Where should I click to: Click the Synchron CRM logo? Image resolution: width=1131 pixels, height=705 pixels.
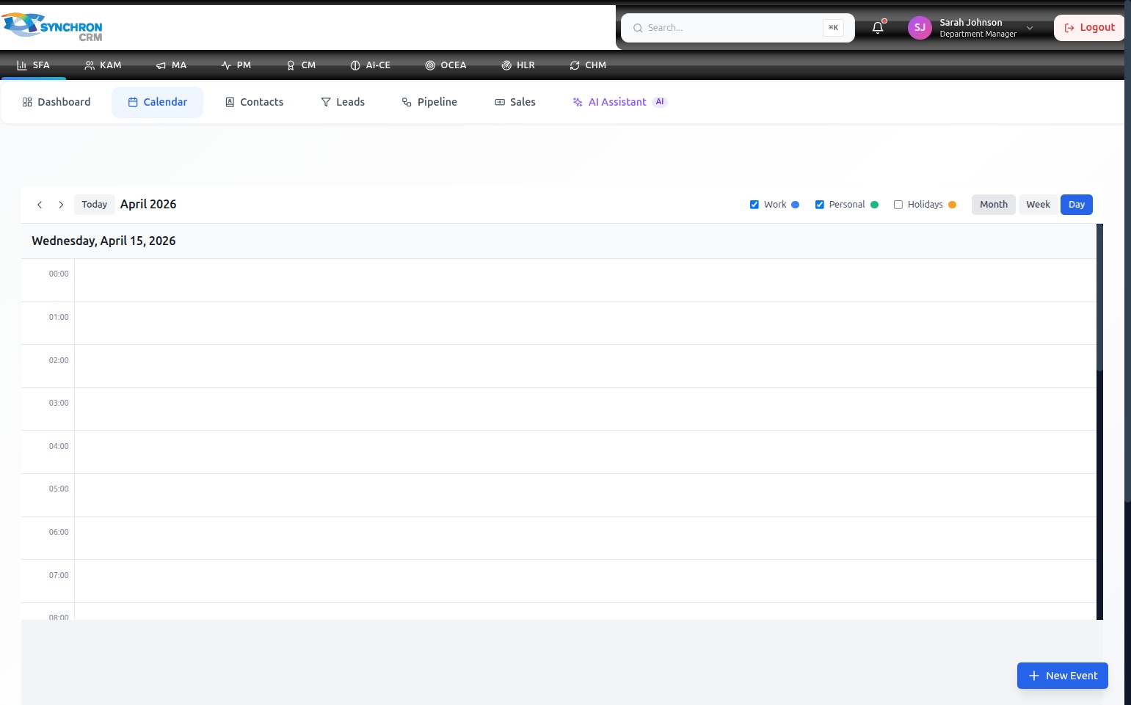[x=52, y=27]
